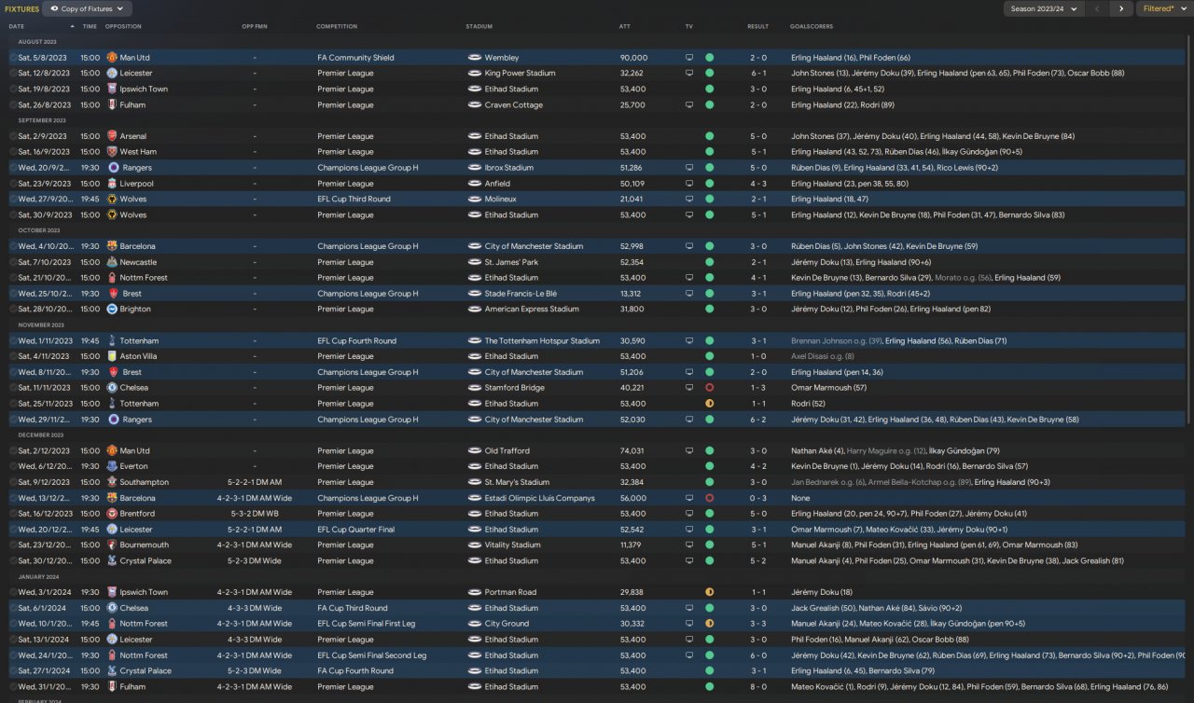Click the Everton club badge

coord(112,466)
